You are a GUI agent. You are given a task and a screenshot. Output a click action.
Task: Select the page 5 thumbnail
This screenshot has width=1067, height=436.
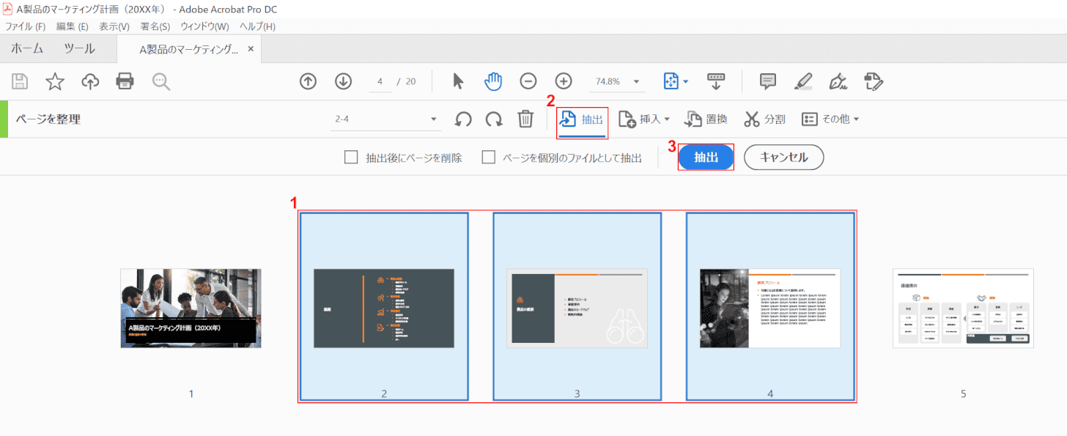pyautogui.click(x=963, y=308)
